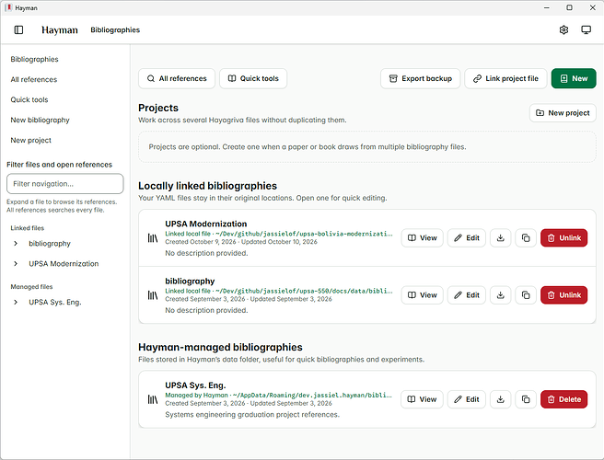This screenshot has height=460, width=604.
Task: Open All references in the sidebar
Action: point(34,79)
